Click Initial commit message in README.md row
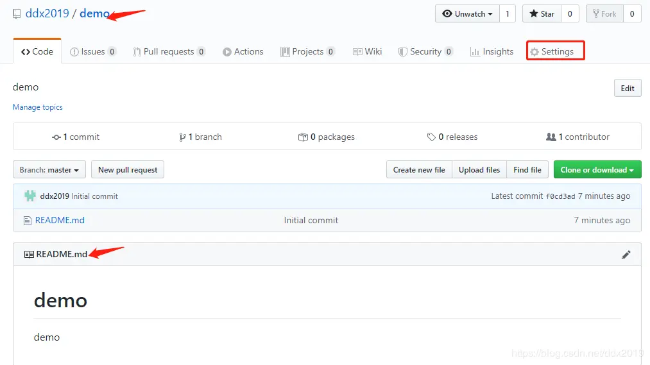Viewport: 650px width, 365px height. tap(311, 220)
